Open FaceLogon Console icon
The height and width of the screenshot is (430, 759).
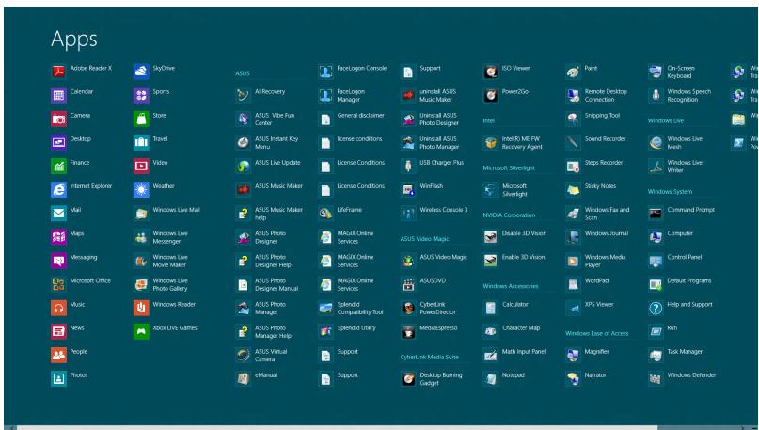[325, 72]
